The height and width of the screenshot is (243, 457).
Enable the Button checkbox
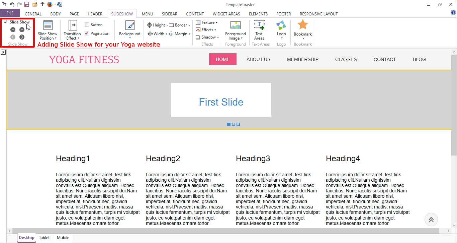click(87, 25)
